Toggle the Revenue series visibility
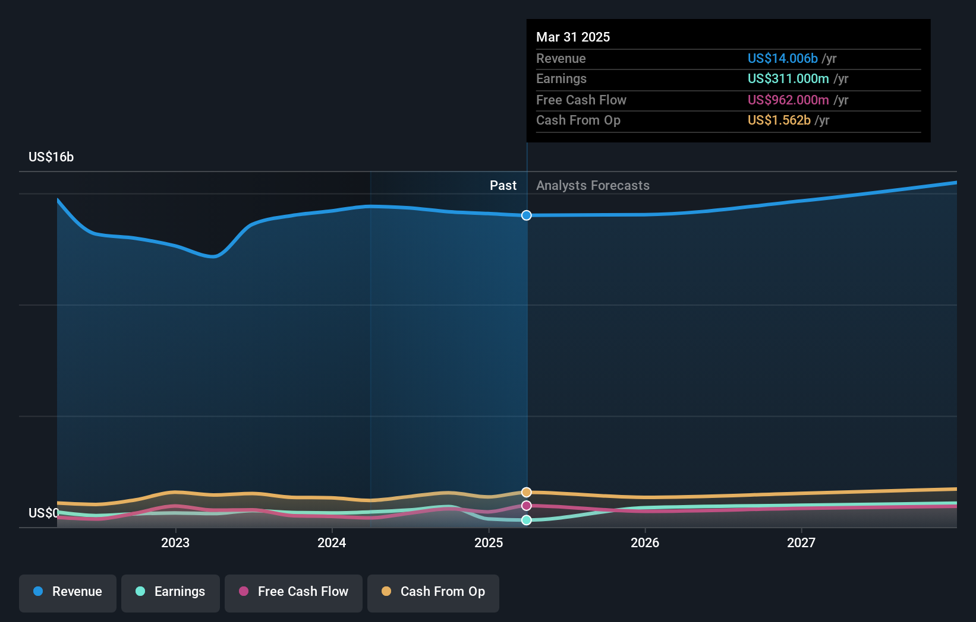Viewport: 976px width, 622px height. click(x=67, y=592)
